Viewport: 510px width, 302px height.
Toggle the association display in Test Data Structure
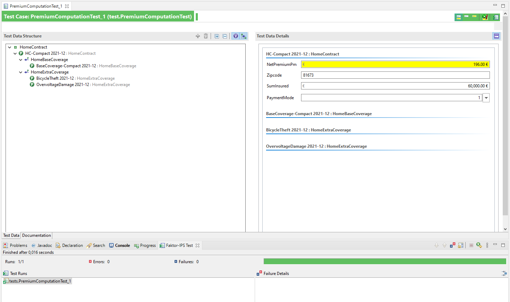pyautogui.click(x=244, y=36)
